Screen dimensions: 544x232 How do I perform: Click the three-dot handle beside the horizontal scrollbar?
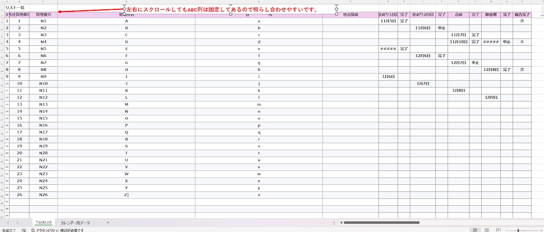[x=334, y=223]
